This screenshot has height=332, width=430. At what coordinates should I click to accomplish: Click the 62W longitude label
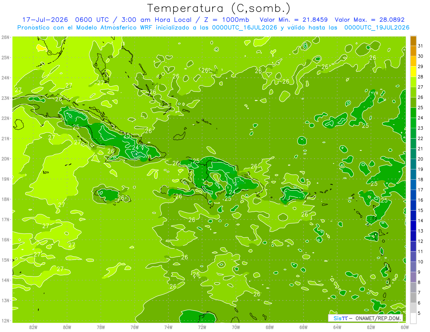(x=371, y=327)
